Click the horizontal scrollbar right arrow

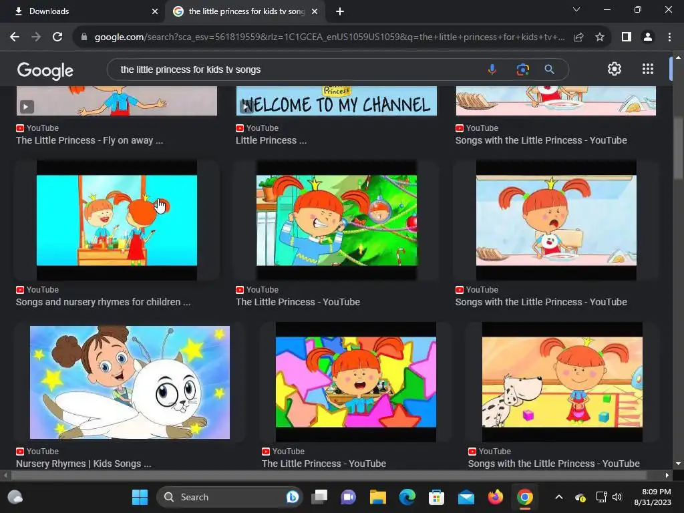[x=667, y=475]
